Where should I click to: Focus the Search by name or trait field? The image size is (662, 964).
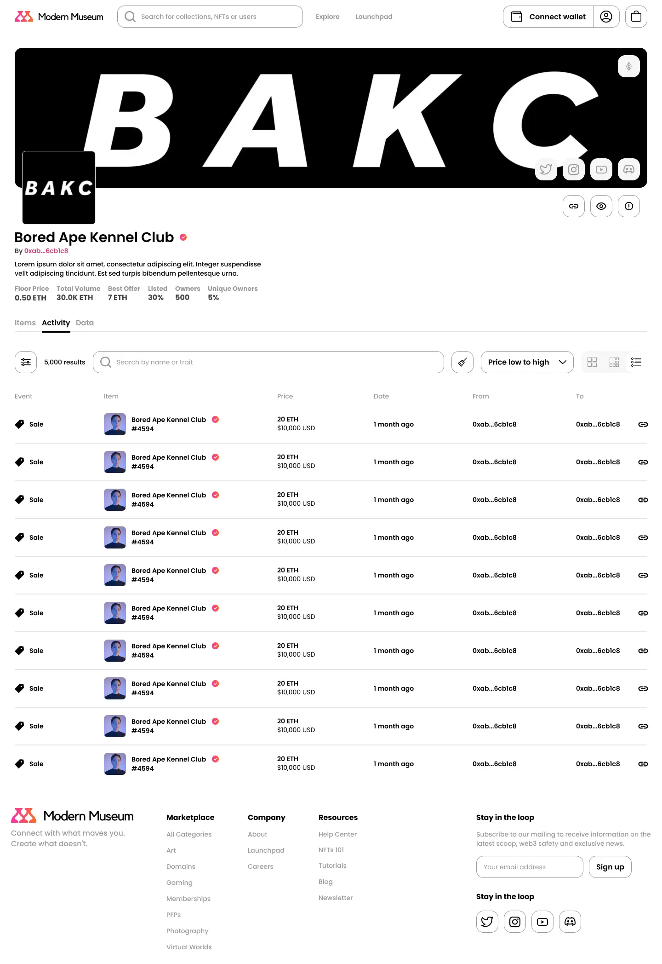coord(268,362)
